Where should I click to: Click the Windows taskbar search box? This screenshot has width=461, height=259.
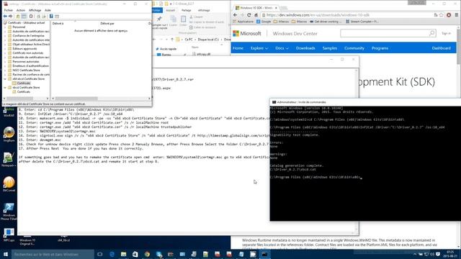(53, 254)
